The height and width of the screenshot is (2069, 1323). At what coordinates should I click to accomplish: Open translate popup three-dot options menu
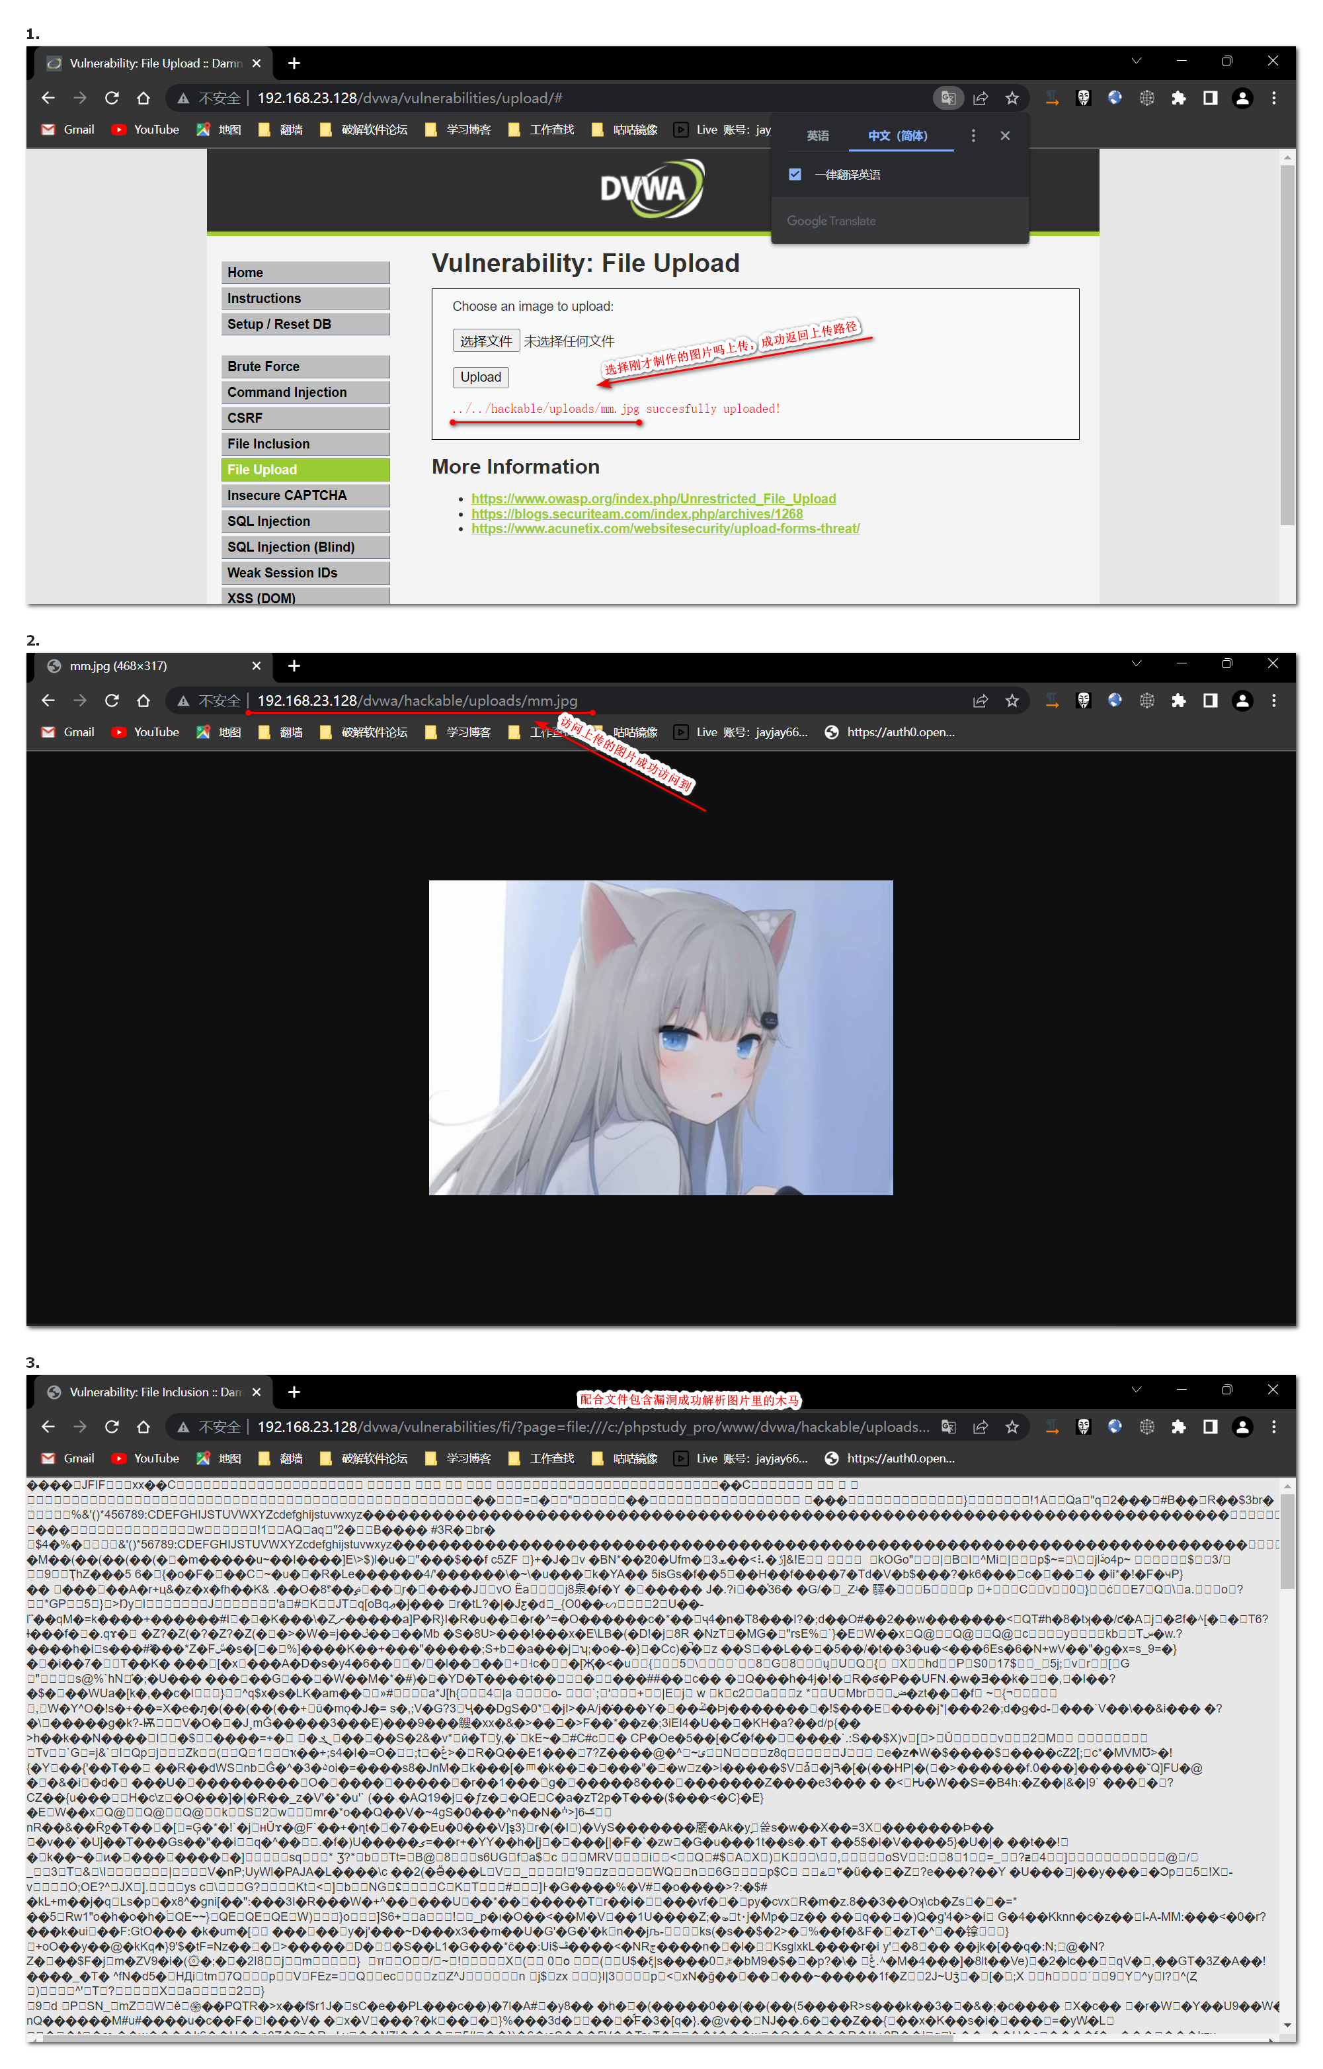[x=973, y=136]
